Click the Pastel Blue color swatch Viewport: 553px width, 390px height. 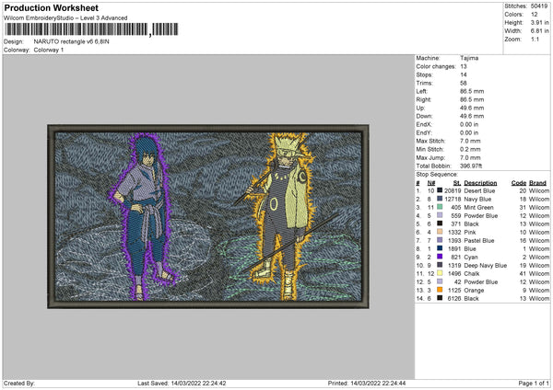tap(440, 240)
